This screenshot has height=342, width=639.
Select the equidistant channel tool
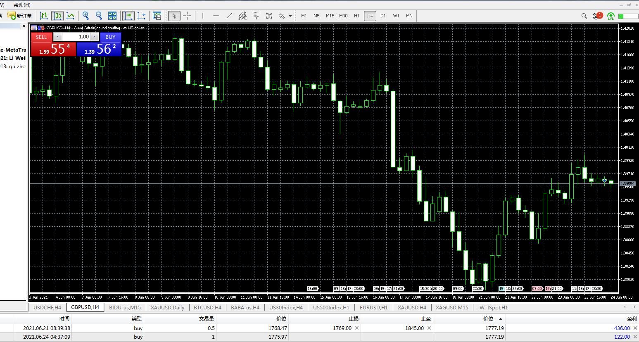pyautogui.click(x=242, y=16)
